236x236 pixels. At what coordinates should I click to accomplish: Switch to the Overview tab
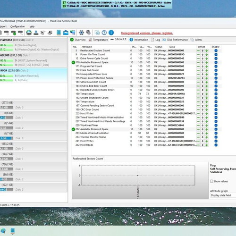coord(78,40)
